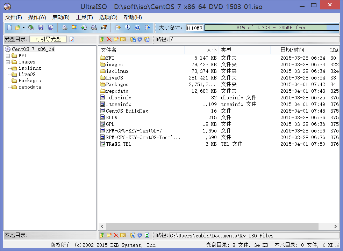
Task: Click the Convert image format icon
Action: [x=84, y=28]
